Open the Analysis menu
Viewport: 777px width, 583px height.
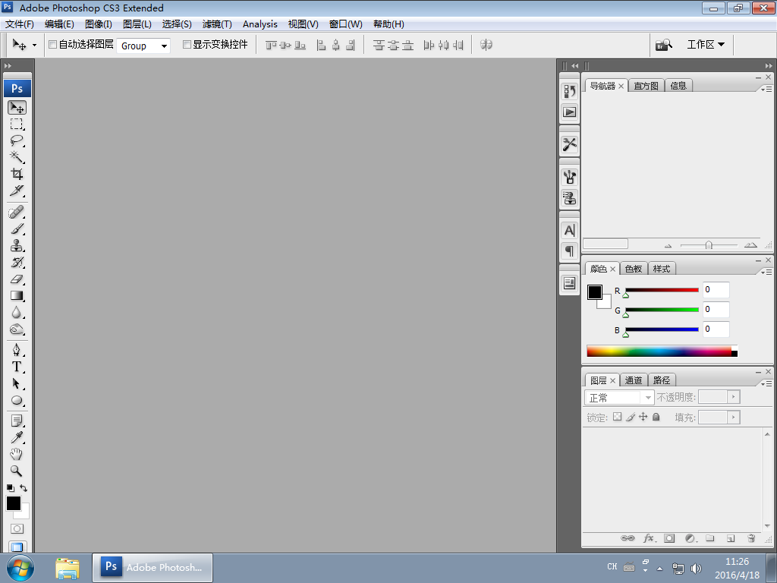pyautogui.click(x=260, y=24)
